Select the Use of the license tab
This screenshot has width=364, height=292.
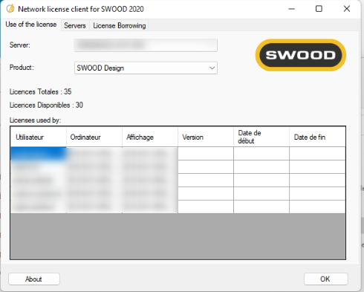[31, 25]
